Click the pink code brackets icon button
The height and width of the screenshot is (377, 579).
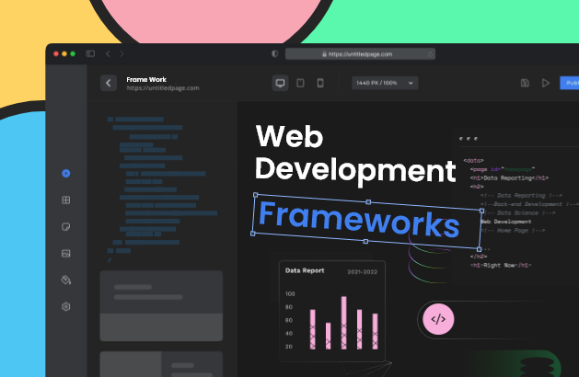[438, 319]
